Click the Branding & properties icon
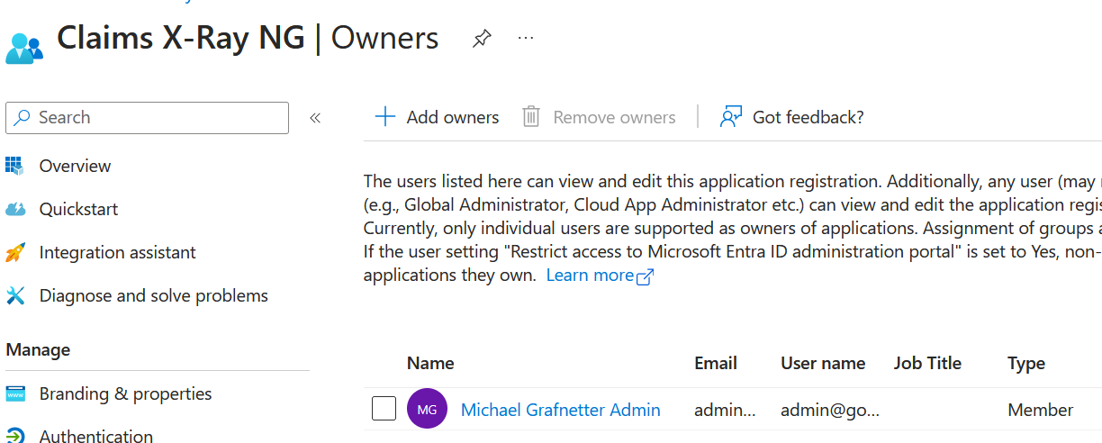The height and width of the screenshot is (443, 1102). [x=15, y=393]
